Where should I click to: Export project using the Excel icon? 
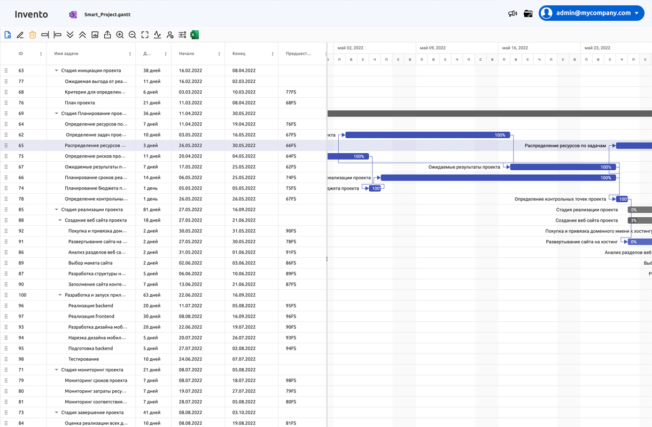195,35
